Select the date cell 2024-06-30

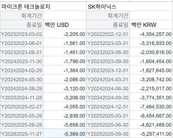[108, 88]
